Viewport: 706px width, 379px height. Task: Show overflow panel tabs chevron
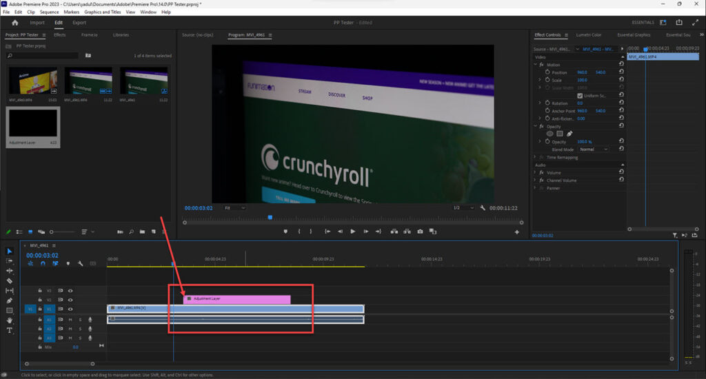tap(701, 34)
